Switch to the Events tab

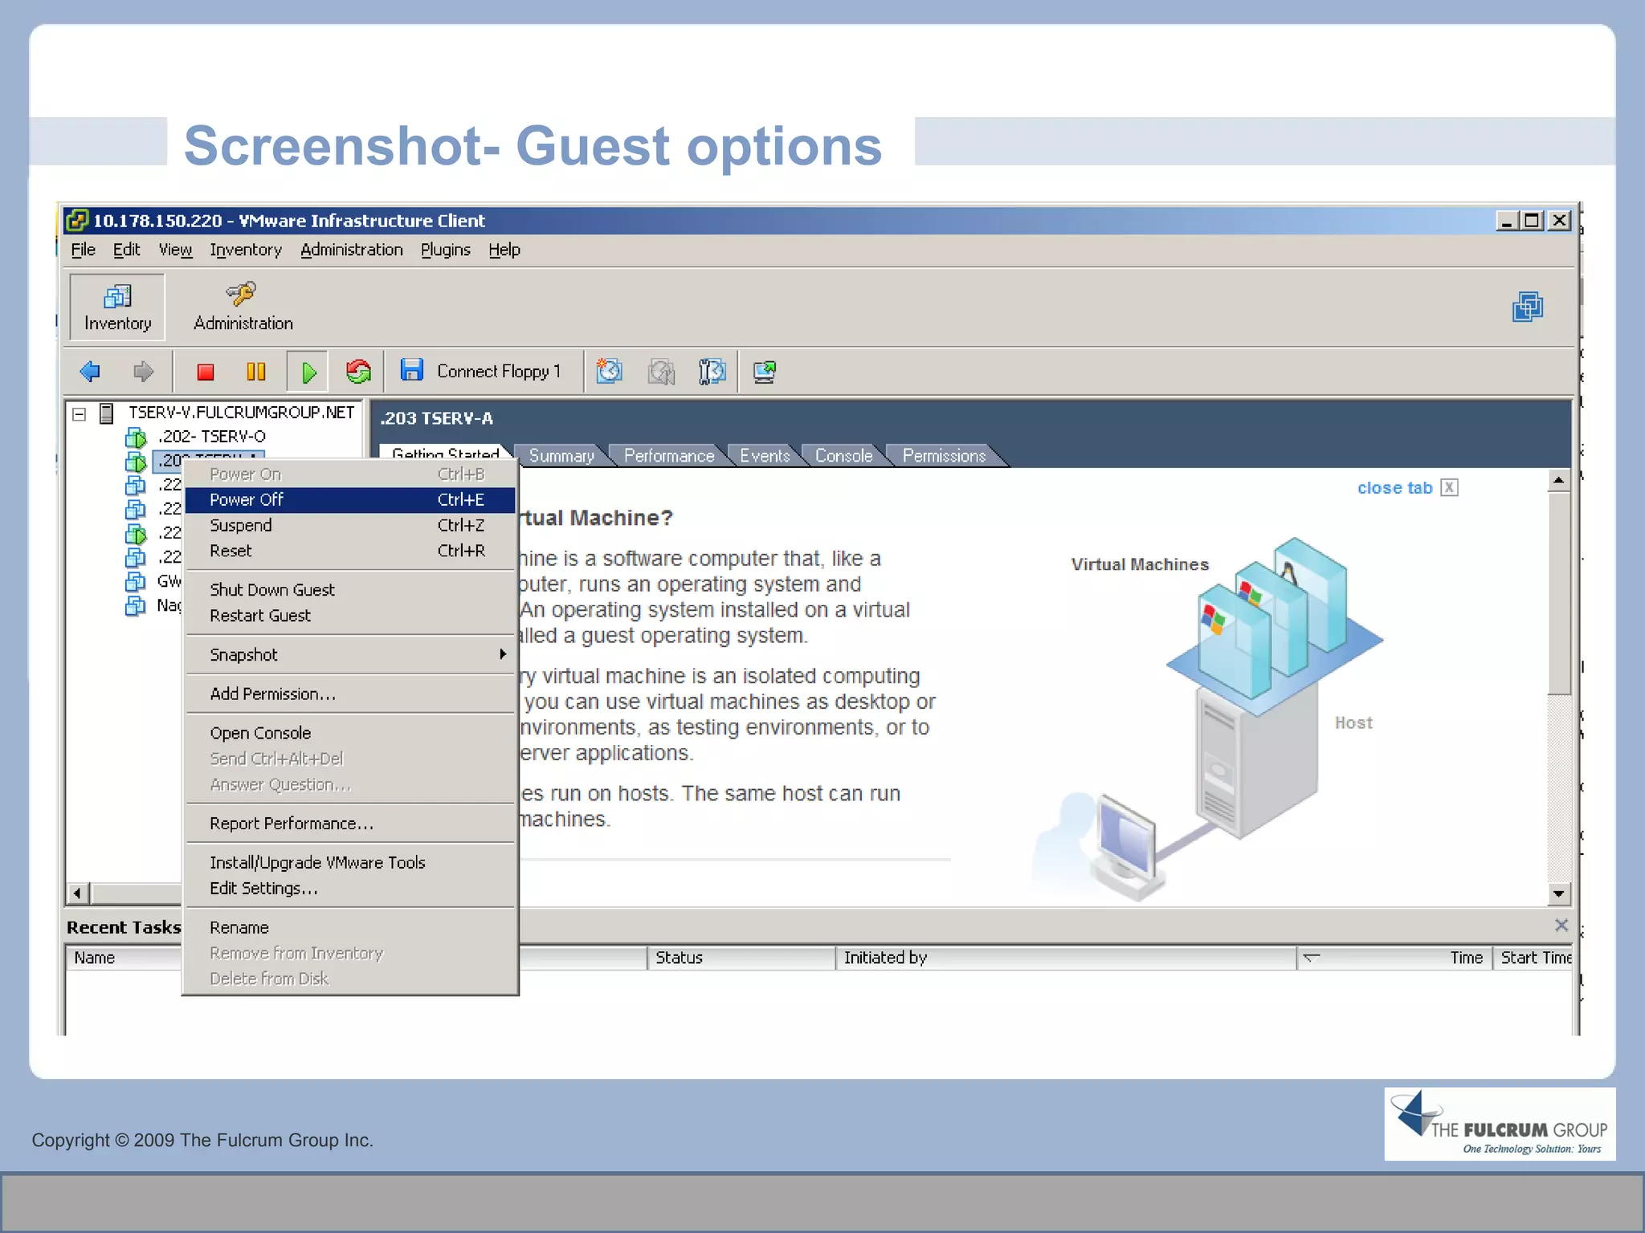pyautogui.click(x=765, y=456)
